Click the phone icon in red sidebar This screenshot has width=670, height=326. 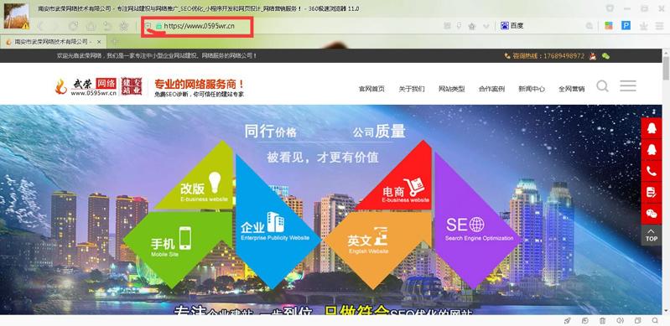652,171
